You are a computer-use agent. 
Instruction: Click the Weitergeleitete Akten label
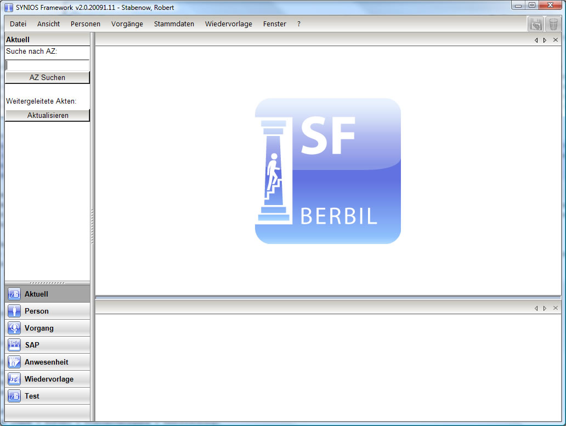41,101
